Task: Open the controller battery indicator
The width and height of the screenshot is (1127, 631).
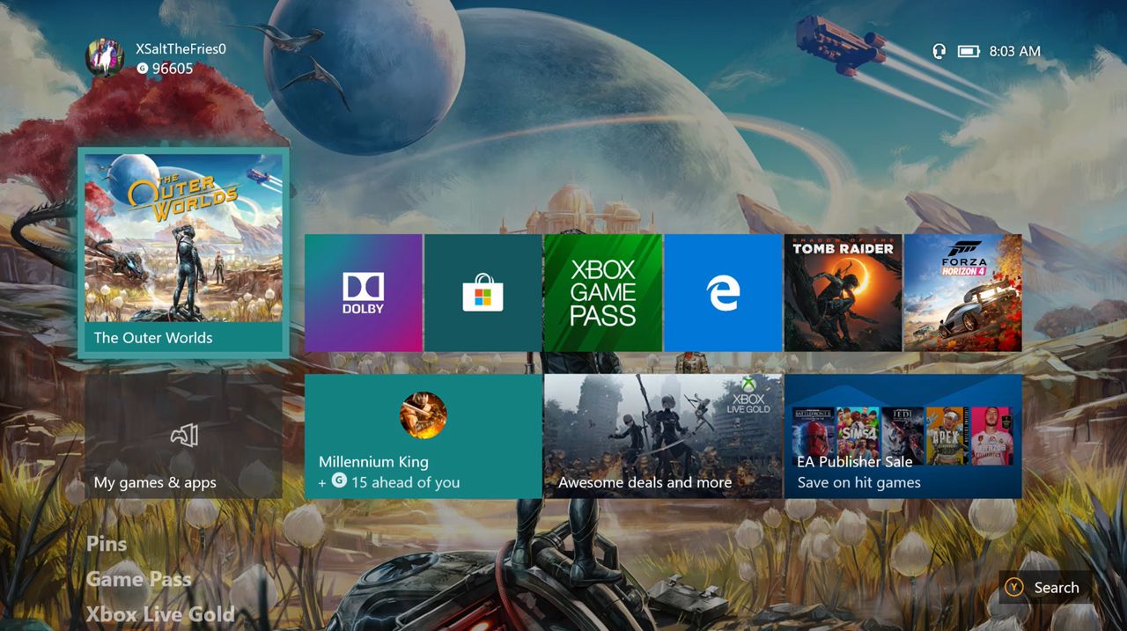Action: pyautogui.click(x=969, y=51)
